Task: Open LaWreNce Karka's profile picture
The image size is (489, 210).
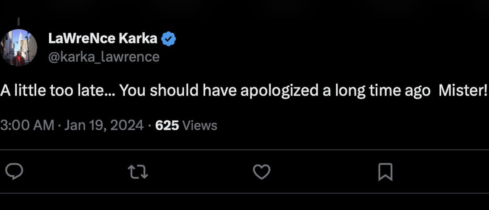Action: [19, 47]
